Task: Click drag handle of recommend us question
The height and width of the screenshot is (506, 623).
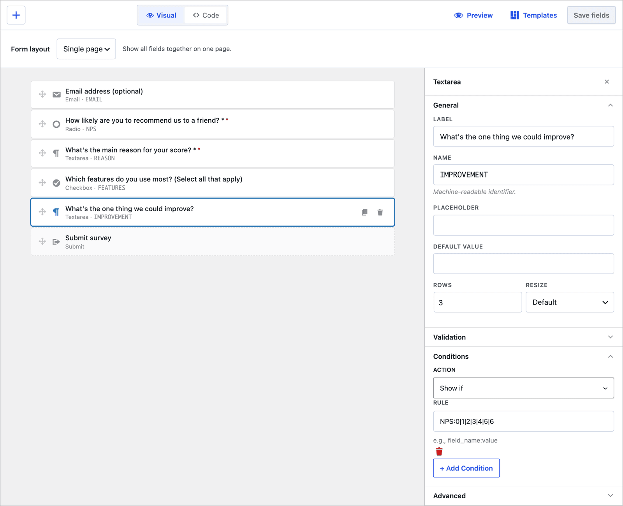Action: 42,124
